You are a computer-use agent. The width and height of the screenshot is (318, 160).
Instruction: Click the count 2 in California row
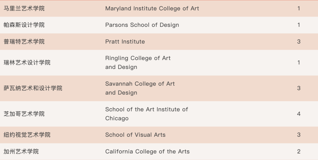tap(299, 152)
